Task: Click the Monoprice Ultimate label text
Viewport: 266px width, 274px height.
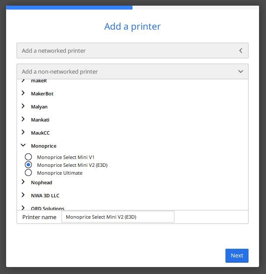Action: [x=60, y=173]
